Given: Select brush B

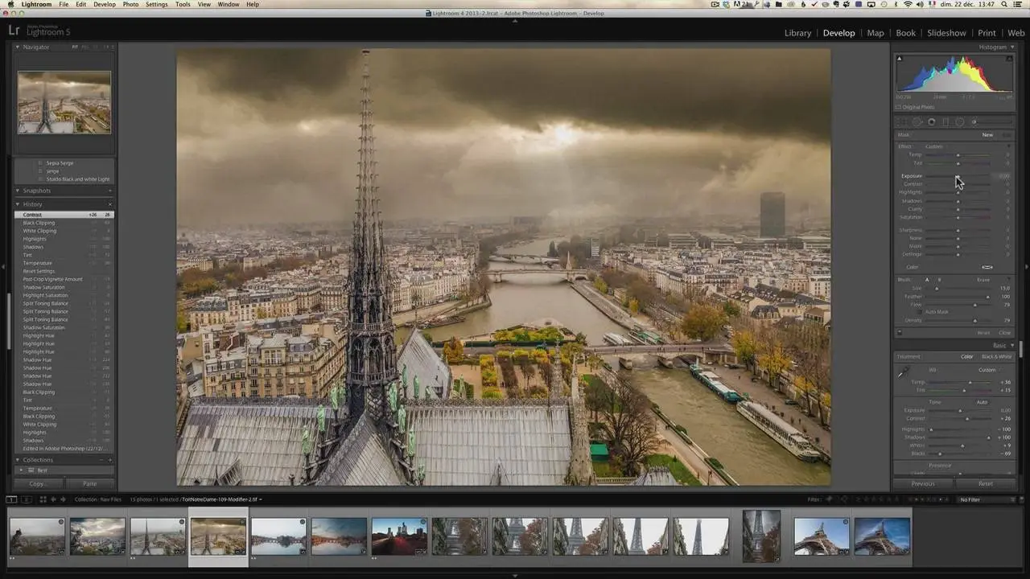Looking at the screenshot, I should pyautogui.click(x=939, y=280).
